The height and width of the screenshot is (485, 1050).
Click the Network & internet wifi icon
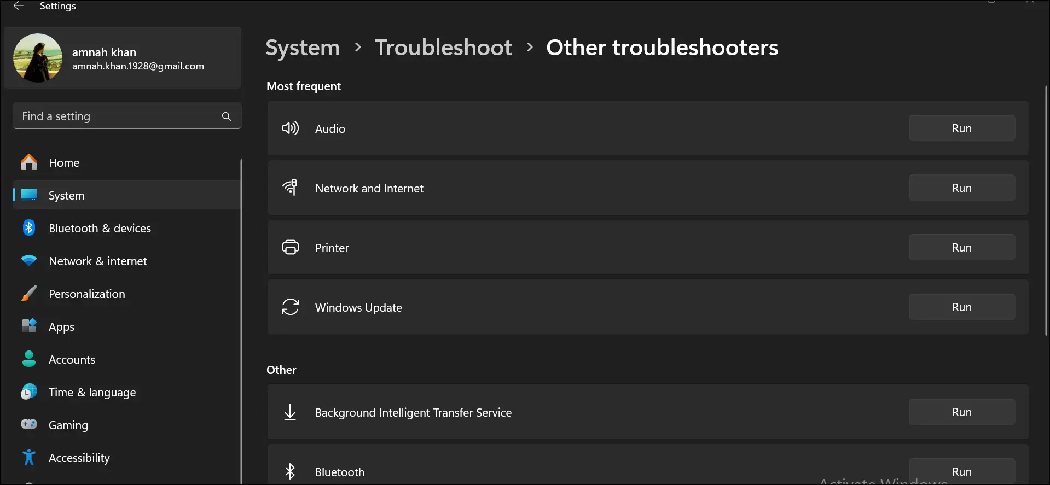29,261
